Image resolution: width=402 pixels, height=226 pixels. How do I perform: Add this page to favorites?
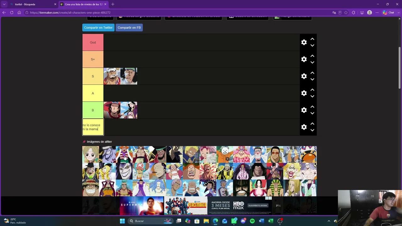click(346, 13)
